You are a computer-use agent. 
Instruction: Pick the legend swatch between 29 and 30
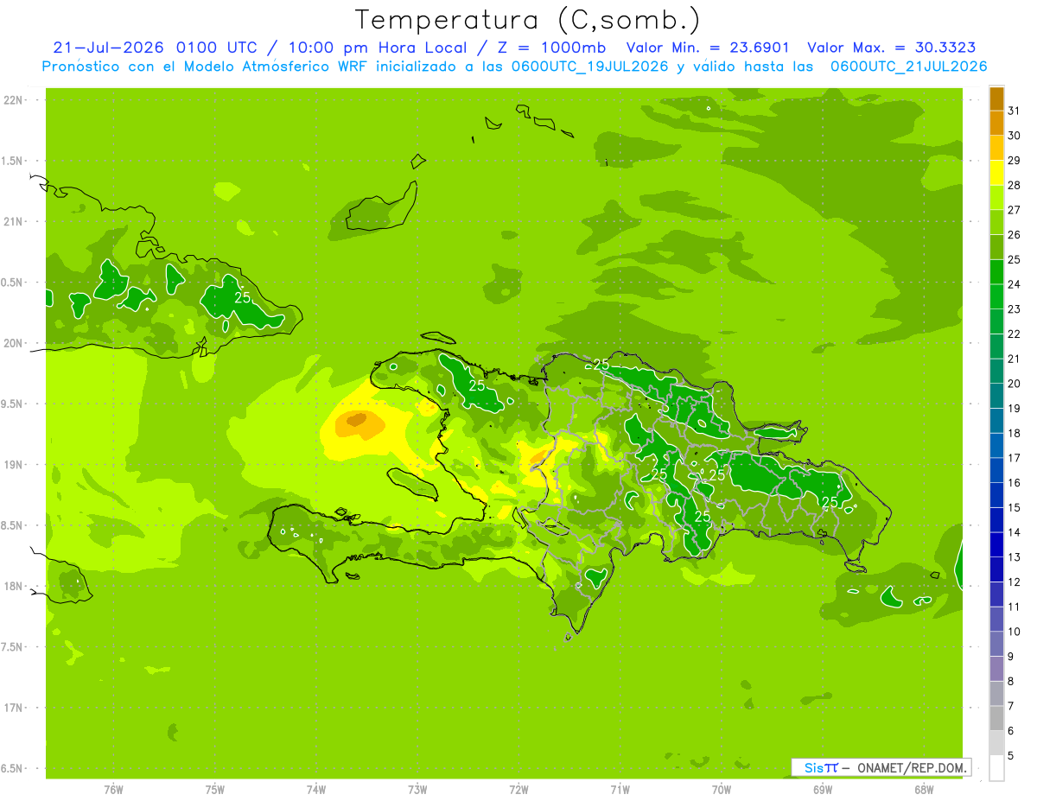(x=996, y=148)
